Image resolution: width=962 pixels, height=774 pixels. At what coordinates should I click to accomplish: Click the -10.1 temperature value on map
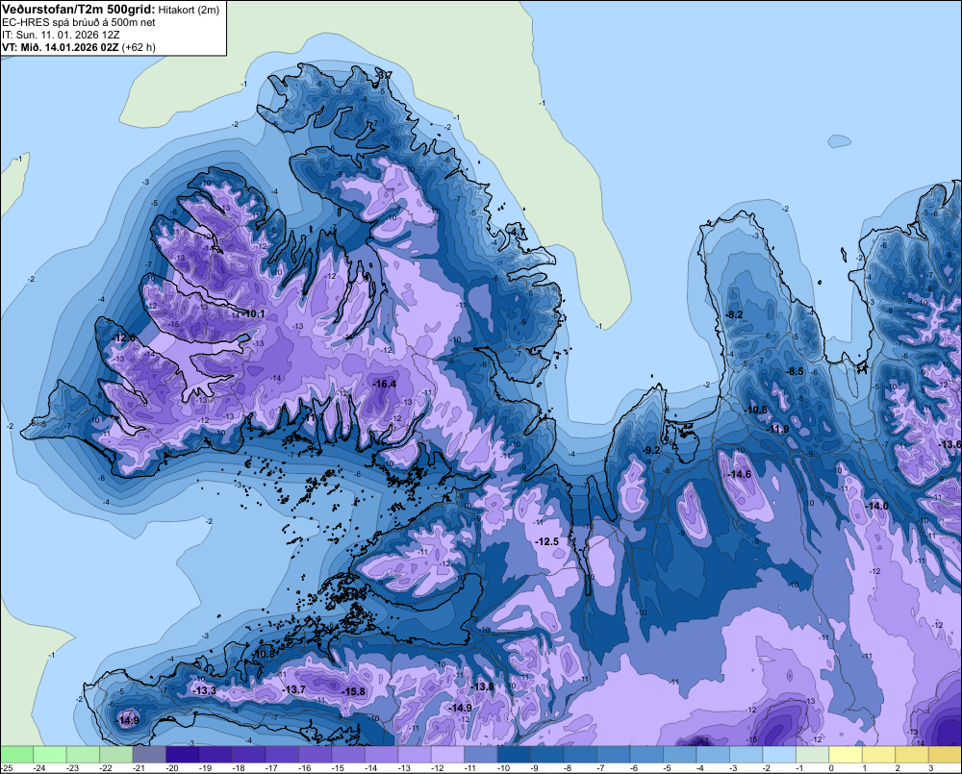tap(253, 314)
